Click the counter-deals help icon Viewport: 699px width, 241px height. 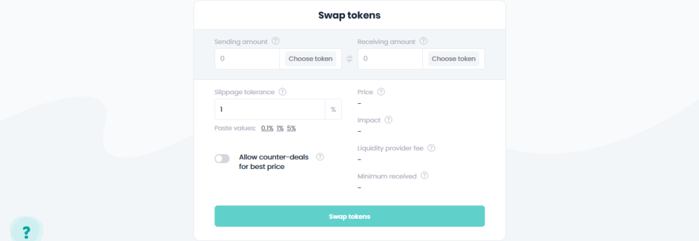(320, 157)
